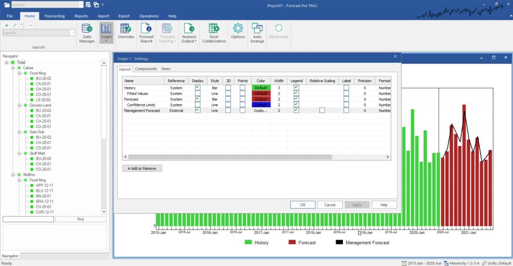513x266 pixels.
Task: Click the Add or Remove button
Action: [142, 168]
